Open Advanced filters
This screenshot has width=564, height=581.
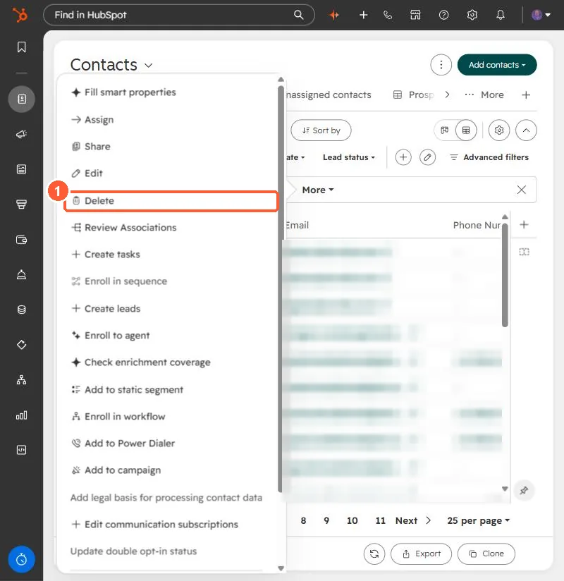[x=489, y=157]
